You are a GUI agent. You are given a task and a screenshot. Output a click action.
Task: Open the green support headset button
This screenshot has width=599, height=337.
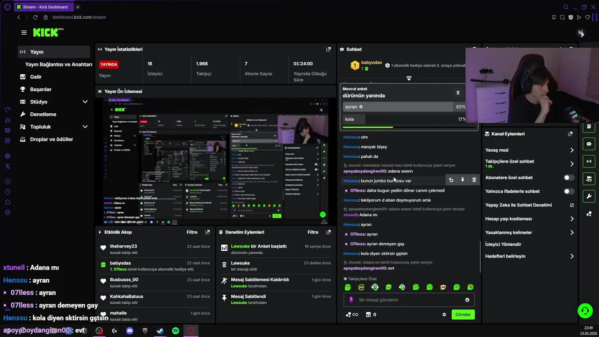(585, 311)
